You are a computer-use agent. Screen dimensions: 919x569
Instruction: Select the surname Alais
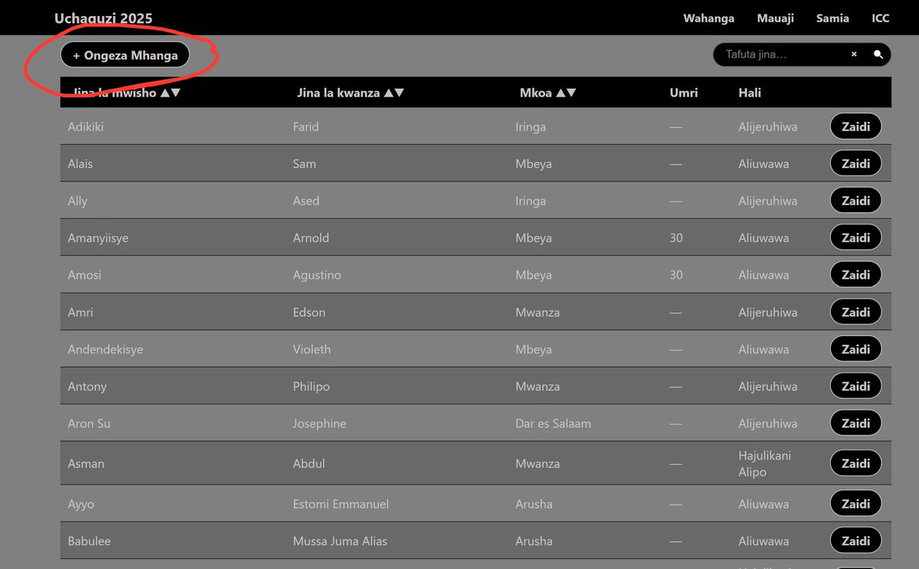pos(80,164)
